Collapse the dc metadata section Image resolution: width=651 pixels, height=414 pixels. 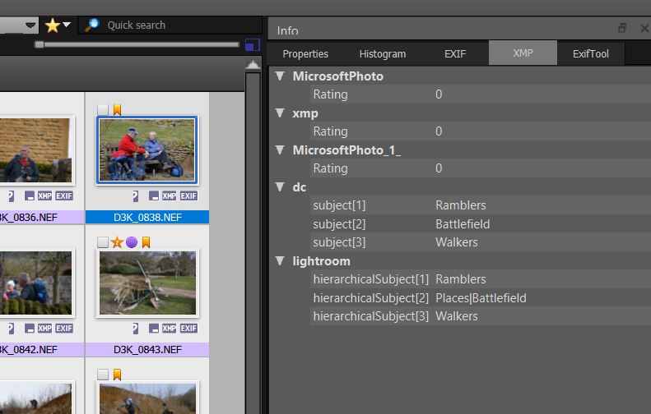(280, 187)
